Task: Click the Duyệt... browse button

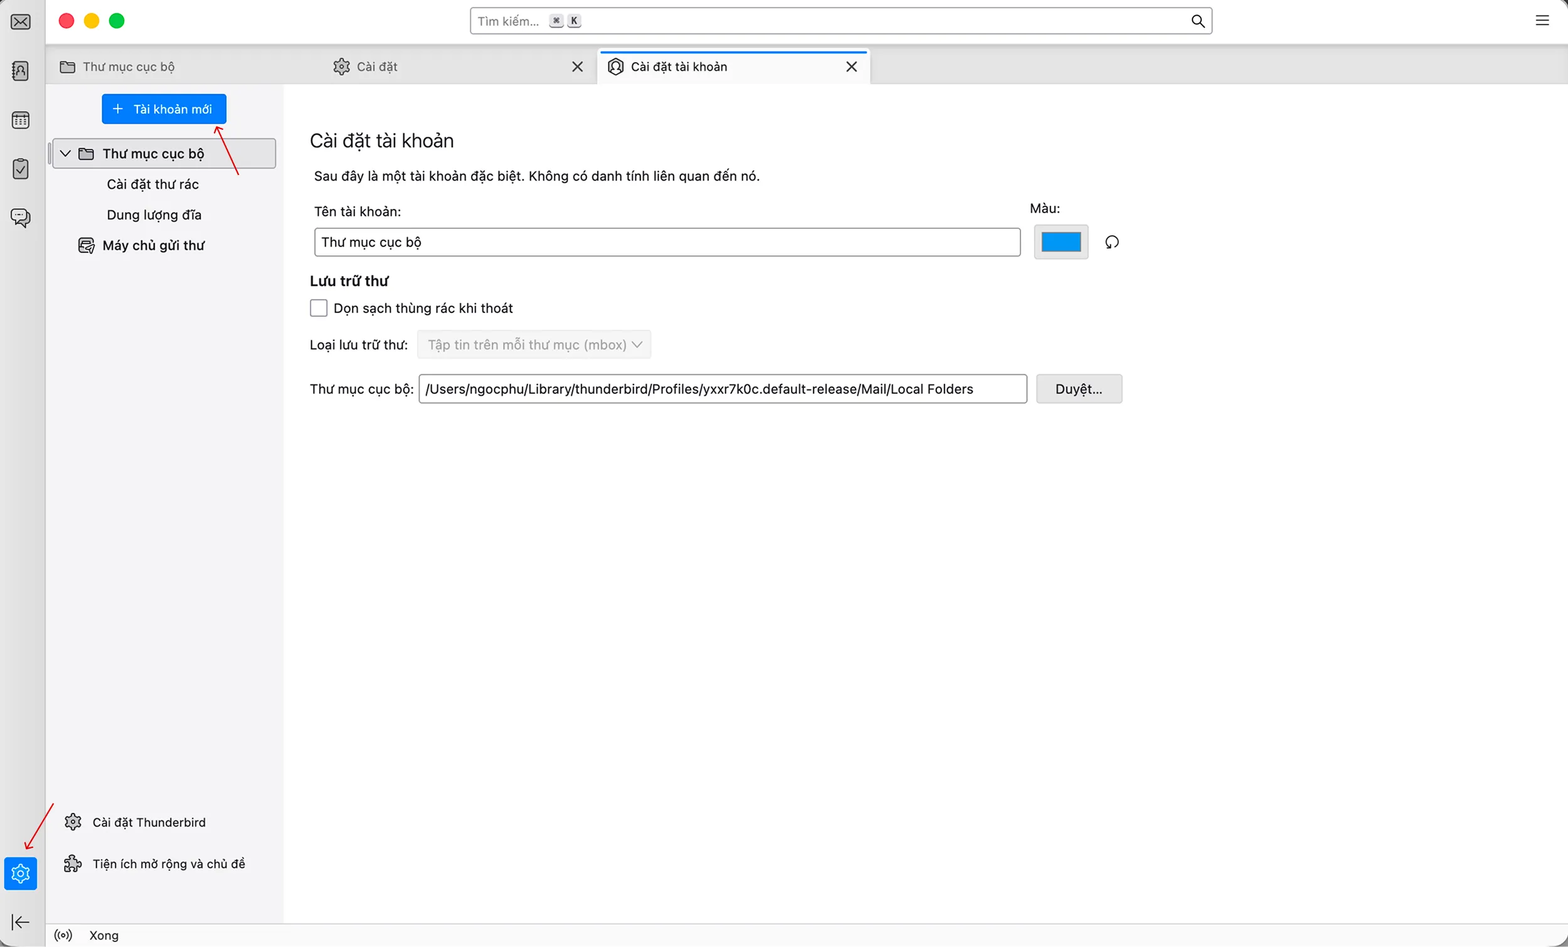Action: pos(1079,389)
